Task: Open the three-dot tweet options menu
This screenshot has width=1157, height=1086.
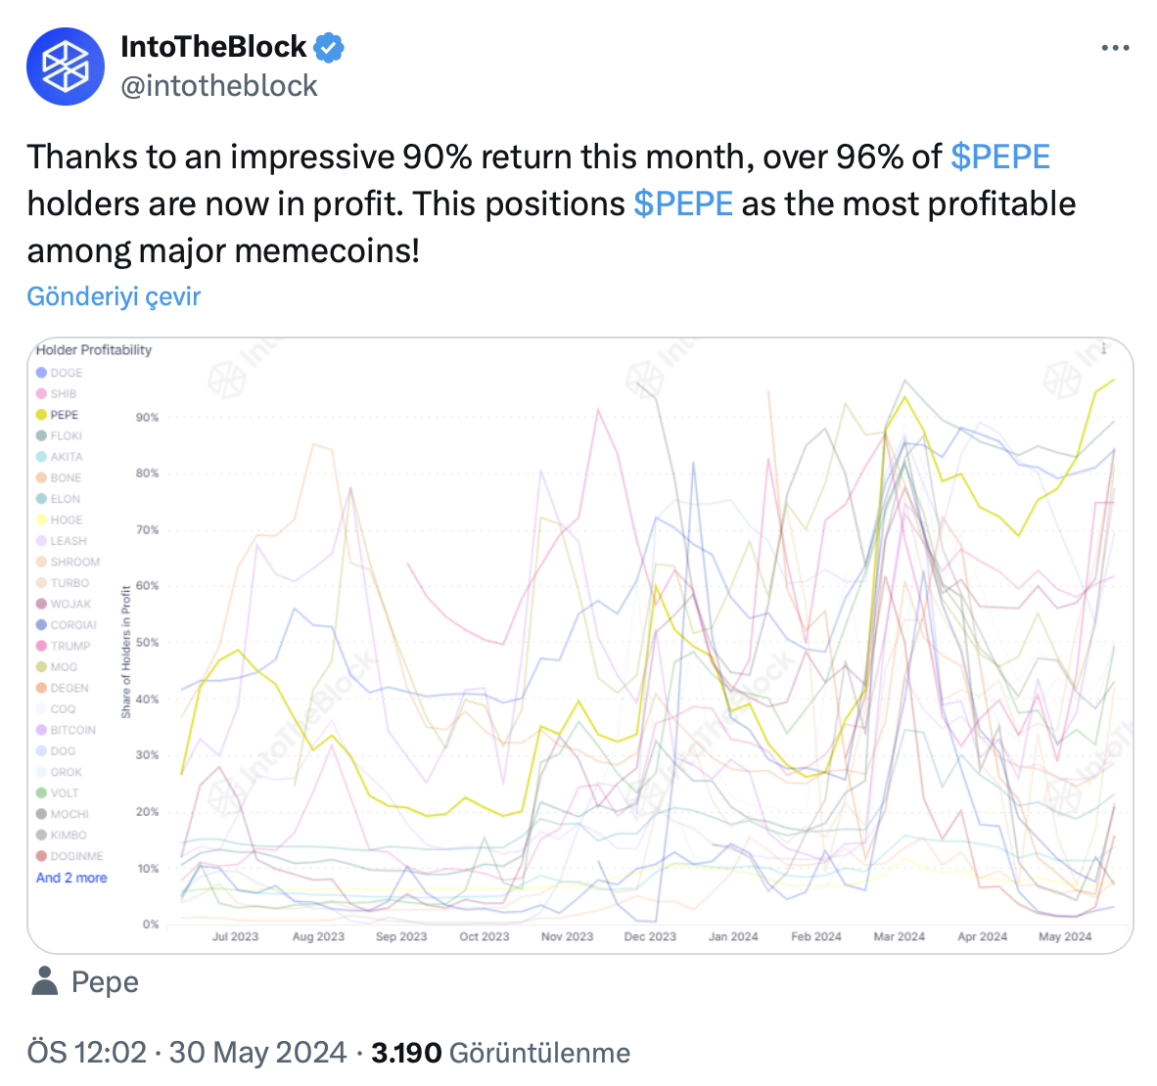Action: pyautogui.click(x=1115, y=48)
